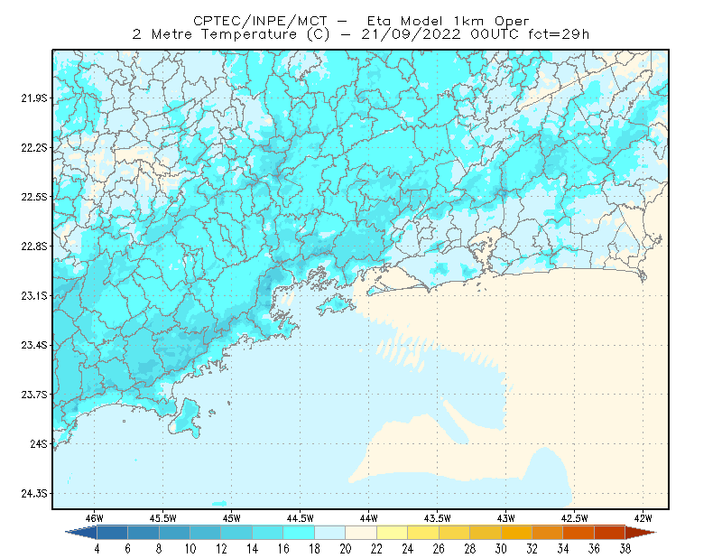Click the 32–34 orange legend swatch
The image size is (722, 558).
pos(548,532)
